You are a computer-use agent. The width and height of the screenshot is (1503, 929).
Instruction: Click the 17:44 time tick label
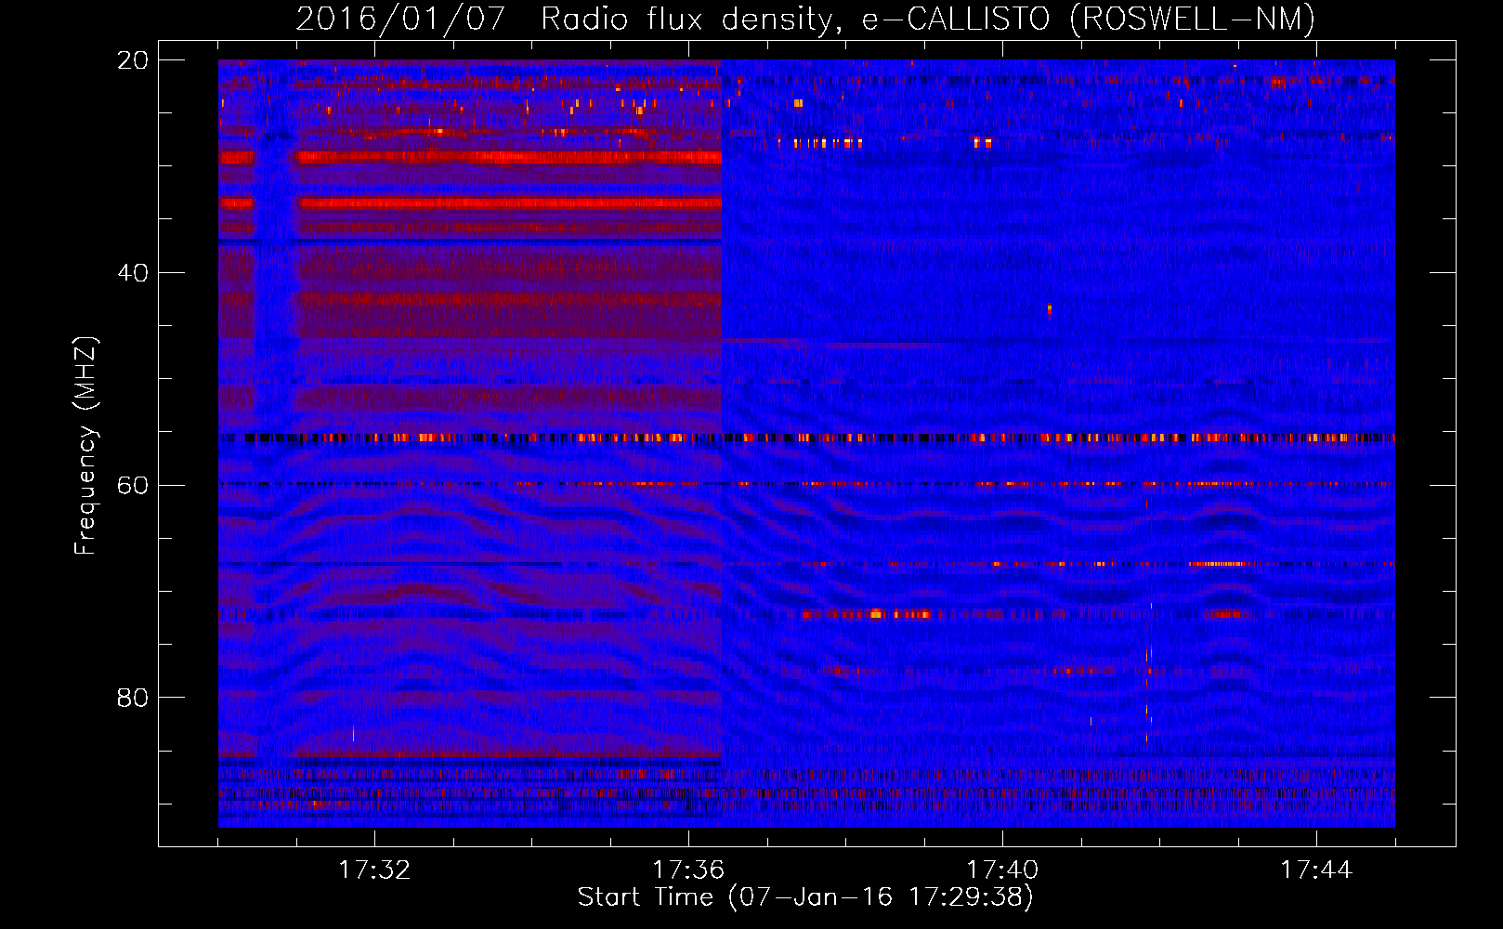click(x=1316, y=870)
